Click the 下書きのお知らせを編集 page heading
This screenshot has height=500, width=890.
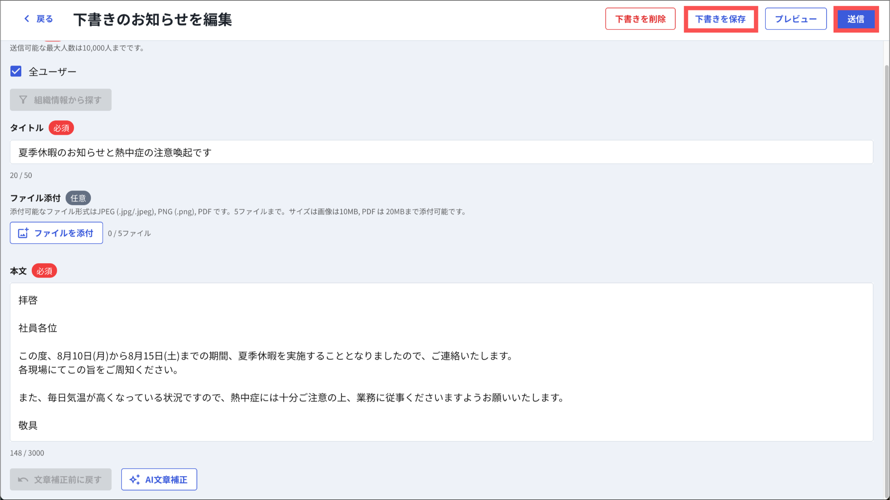tap(153, 20)
